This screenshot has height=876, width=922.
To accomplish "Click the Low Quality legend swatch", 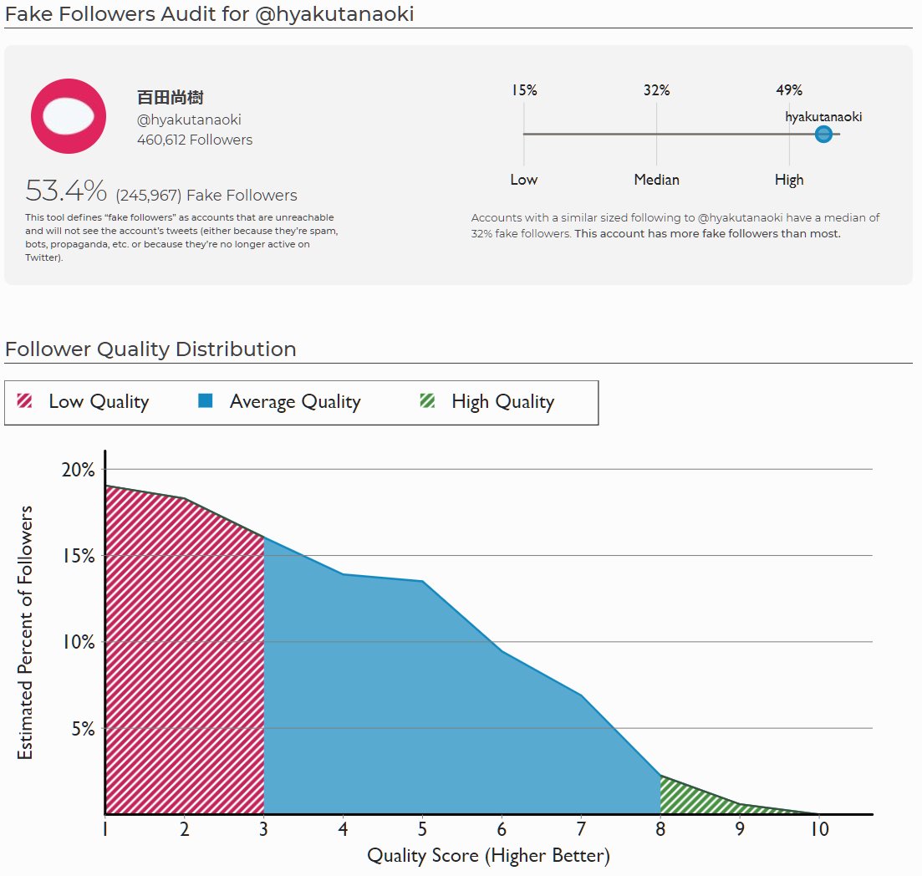I will click(25, 401).
